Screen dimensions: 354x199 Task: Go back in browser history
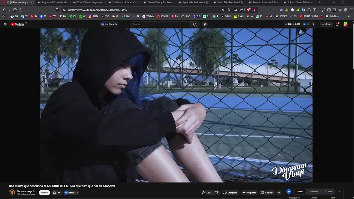pos(4,10)
